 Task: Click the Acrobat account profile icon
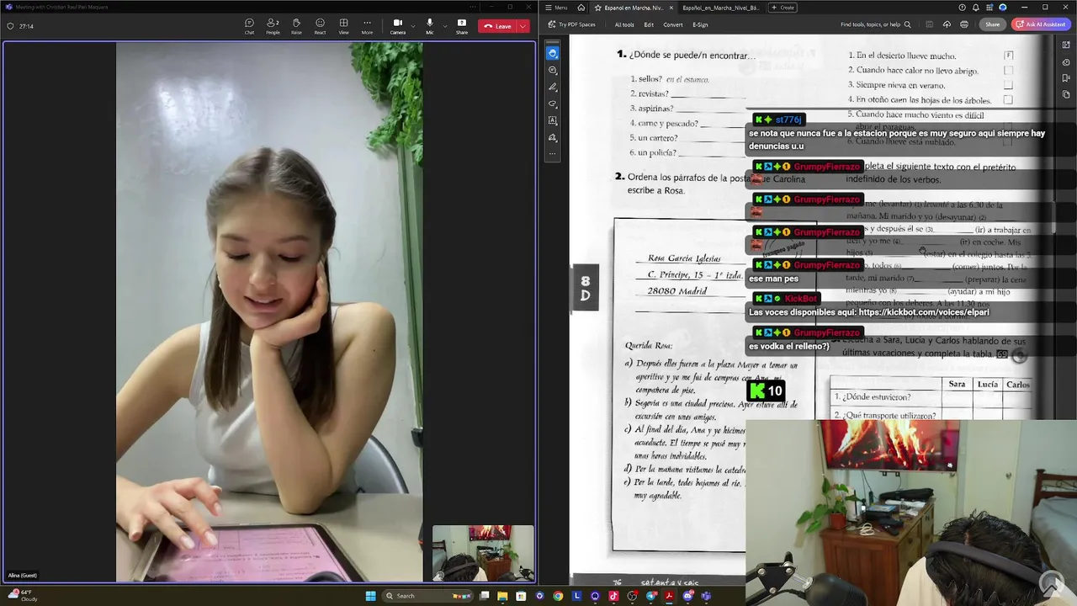coord(1003,8)
